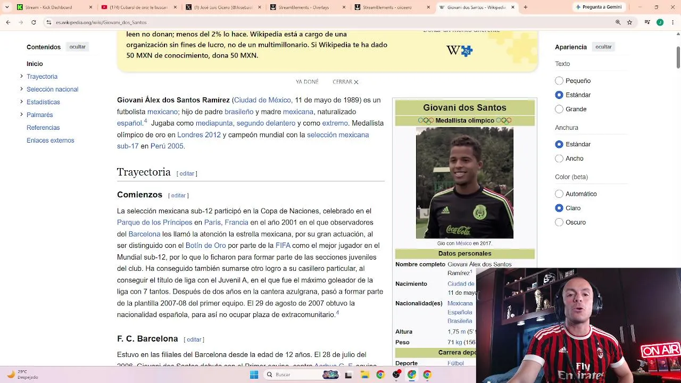Expand Estadísticas in contents sidebar
The image size is (681, 383).
(21, 102)
